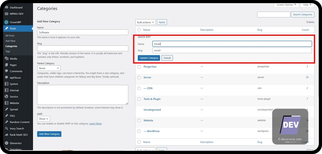Open Tags submenu item
322x154 pixels.
(8, 51)
